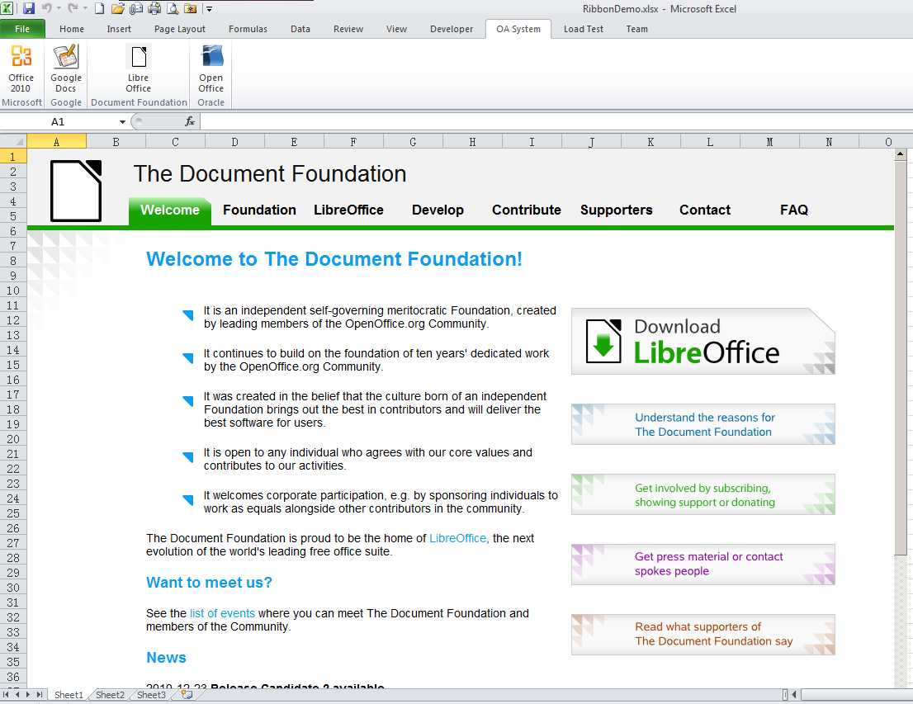The image size is (913, 704).
Task: Click the Select All corner button
Action: [x=13, y=141]
